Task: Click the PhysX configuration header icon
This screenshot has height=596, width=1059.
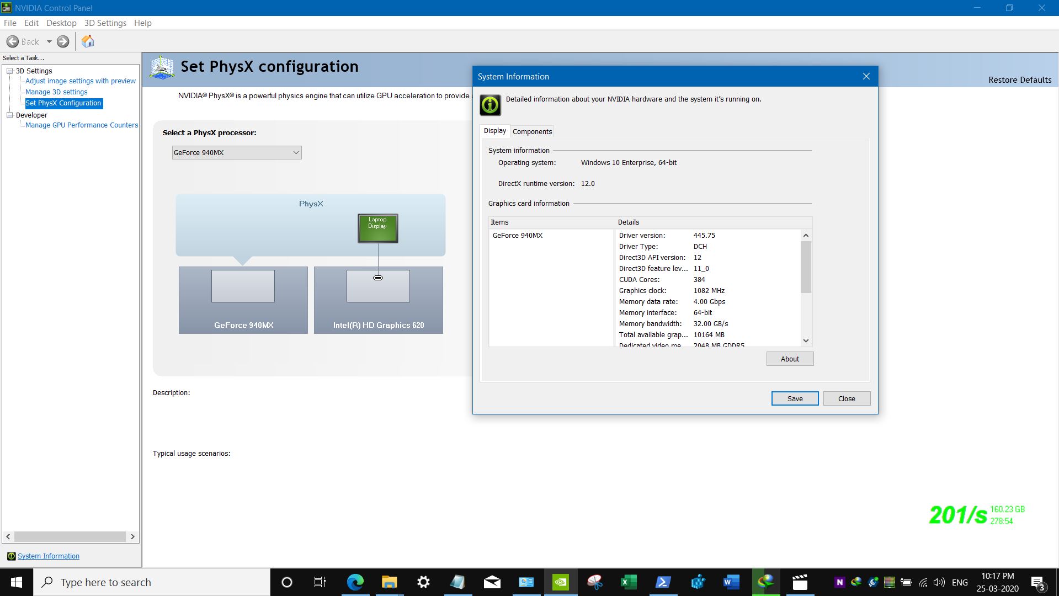Action: 162,67
